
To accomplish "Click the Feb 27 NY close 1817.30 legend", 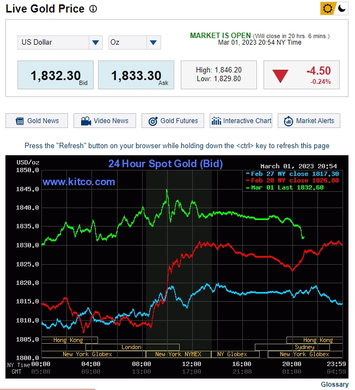I will pyautogui.click(x=292, y=174).
